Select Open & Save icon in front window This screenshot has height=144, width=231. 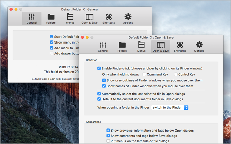(161, 47)
